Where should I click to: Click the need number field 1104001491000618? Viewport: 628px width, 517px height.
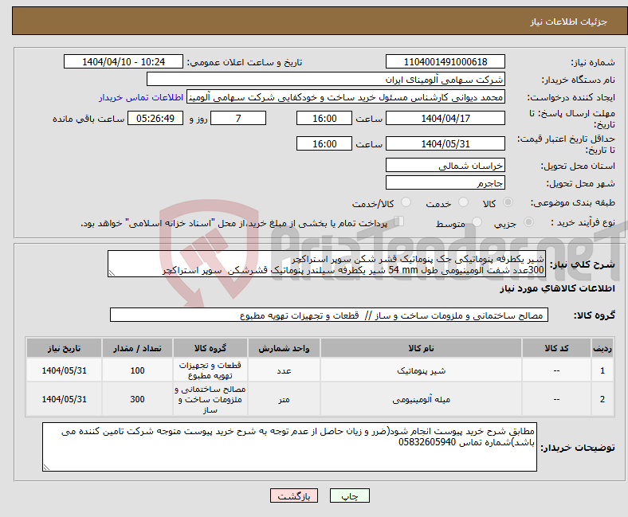click(x=445, y=61)
